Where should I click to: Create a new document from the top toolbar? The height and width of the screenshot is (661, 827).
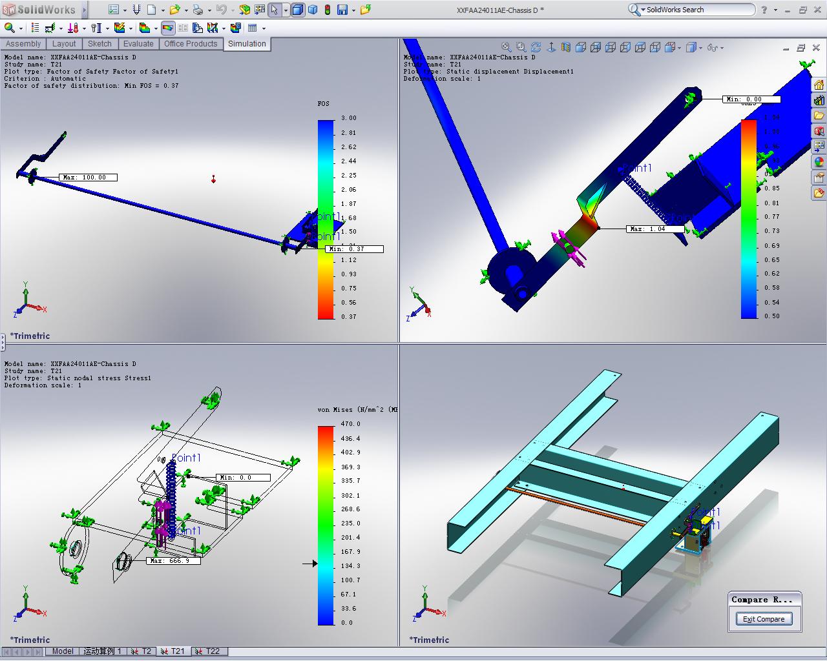tap(151, 10)
